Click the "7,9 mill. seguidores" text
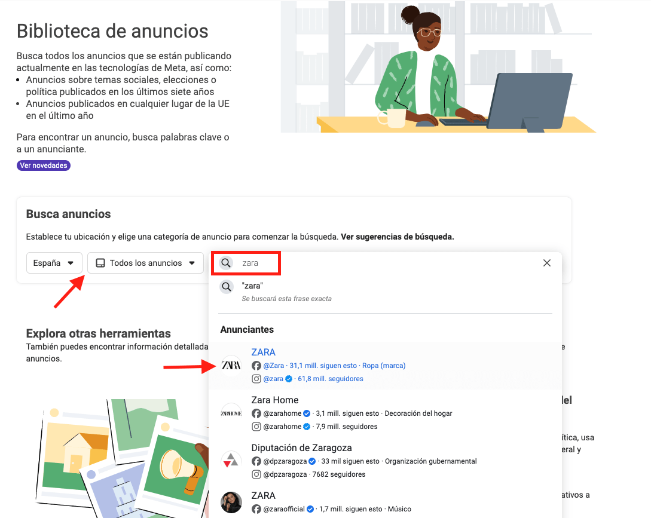Image resolution: width=651 pixels, height=518 pixels. [x=347, y=426]
